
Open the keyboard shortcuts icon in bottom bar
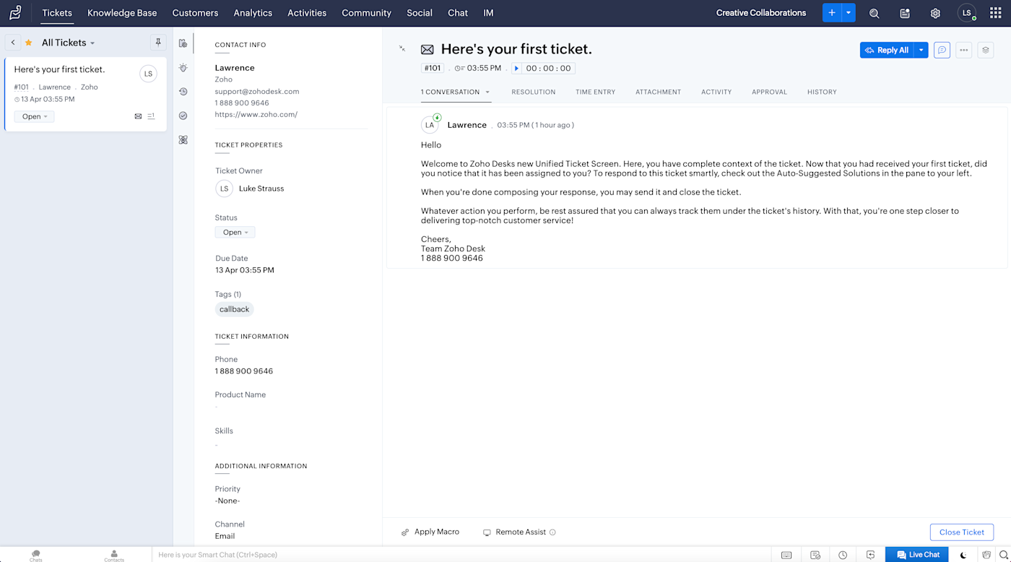[786, 555]
